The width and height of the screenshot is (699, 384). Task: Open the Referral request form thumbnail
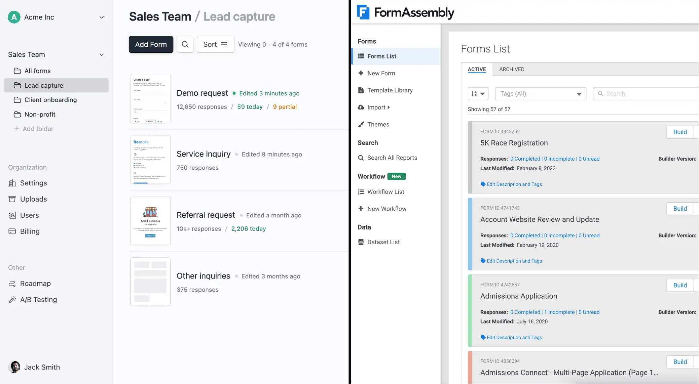(x=150, y=221)
